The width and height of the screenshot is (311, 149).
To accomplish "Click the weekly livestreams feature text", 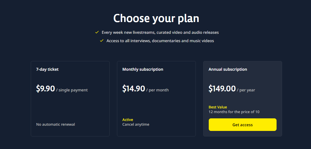I will (x=160, y=32).
